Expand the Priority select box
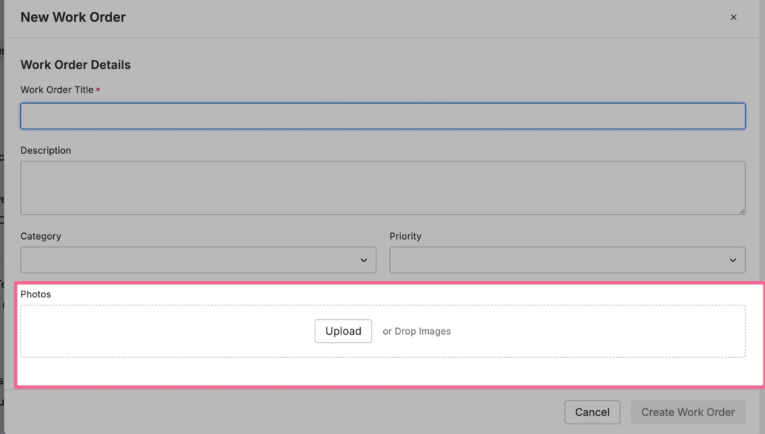The width and height of the screenshot is (765, 434). pyautogui.click(x=567, y=260)
